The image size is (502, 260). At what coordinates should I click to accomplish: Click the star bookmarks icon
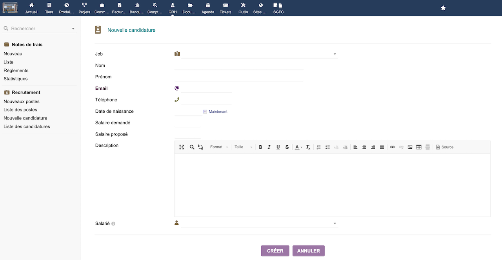(x=443, y=8)
